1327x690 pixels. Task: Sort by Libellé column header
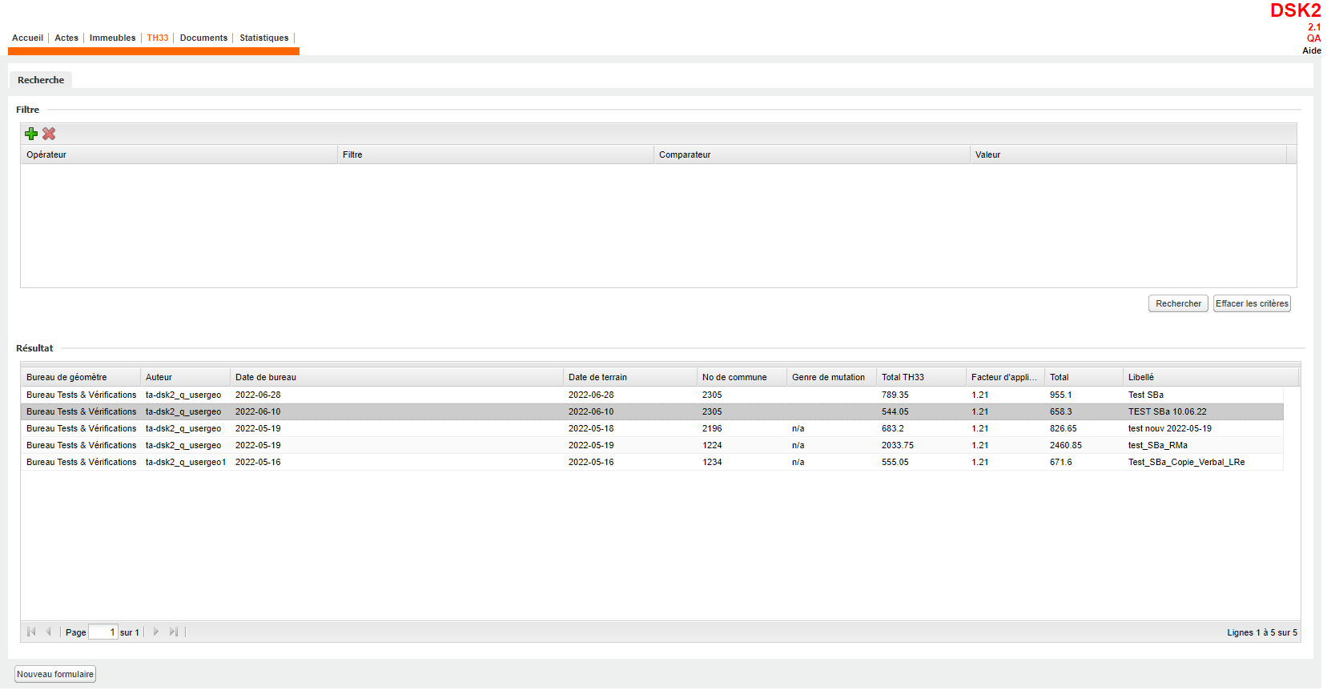(x=1140, y=377)
